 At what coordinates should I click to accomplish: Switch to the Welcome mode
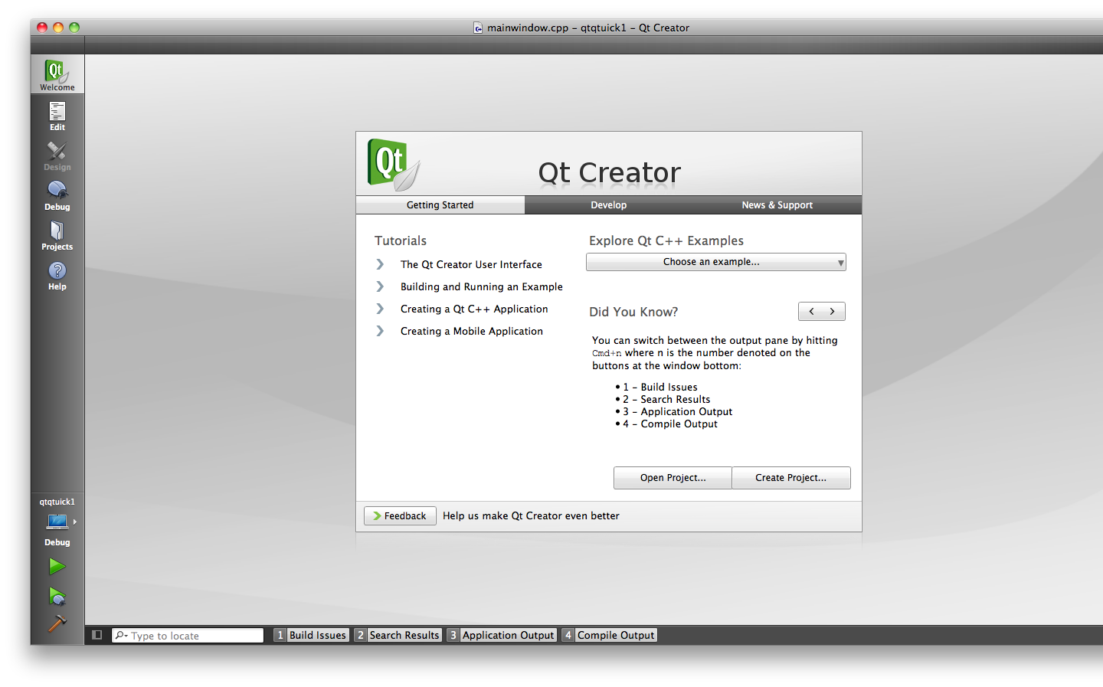(x=57, y=74)
